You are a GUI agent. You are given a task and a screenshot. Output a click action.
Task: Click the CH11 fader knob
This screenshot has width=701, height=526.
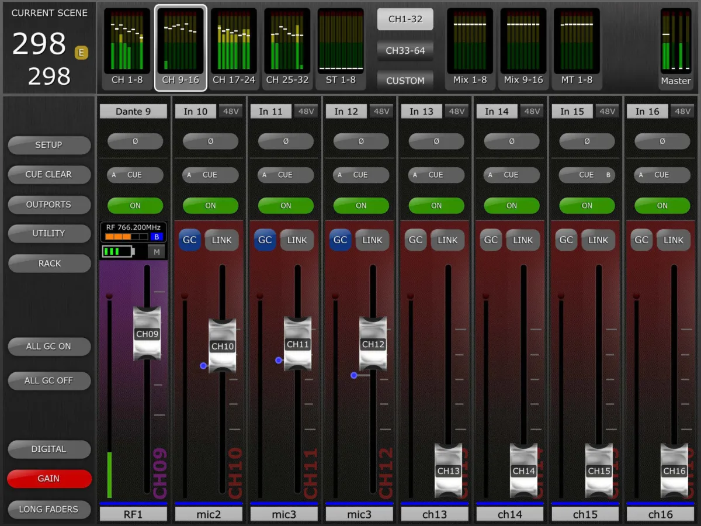(x=297, y=344)
